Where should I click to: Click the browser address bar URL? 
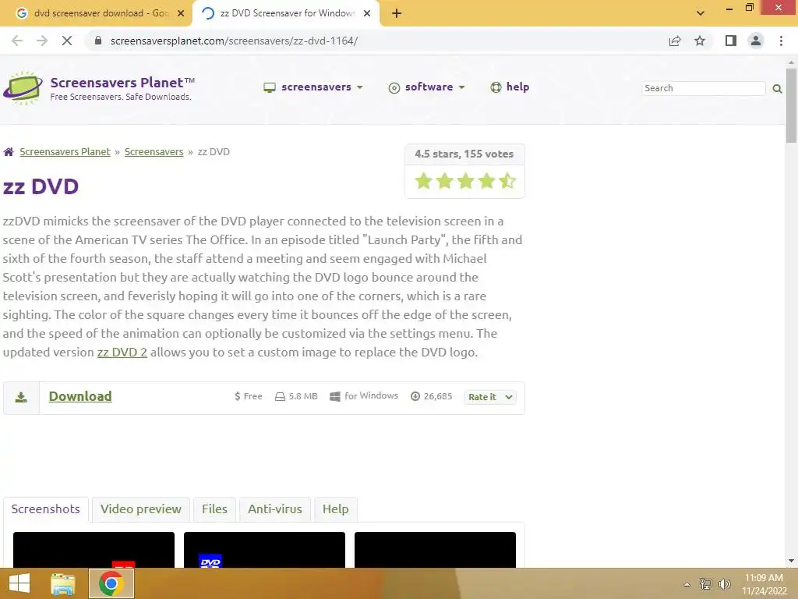(x=234, y=41)
